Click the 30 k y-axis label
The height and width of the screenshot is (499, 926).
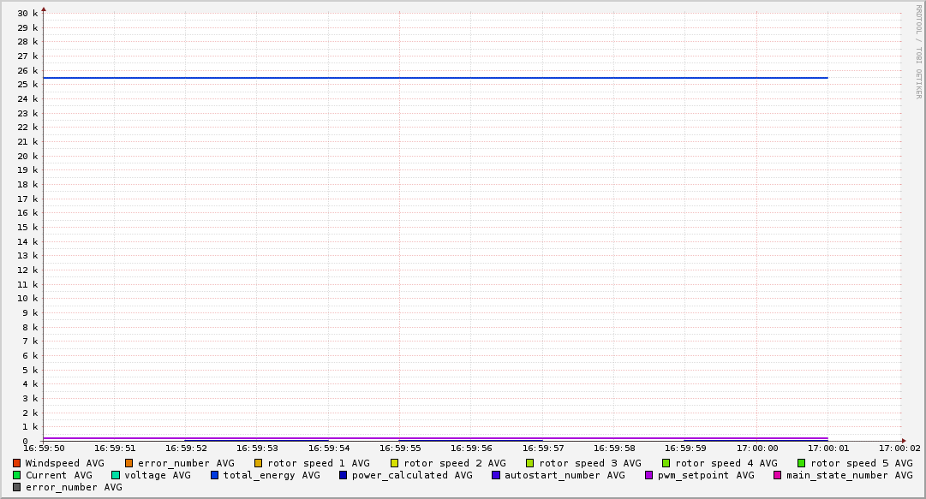point(27,13)
